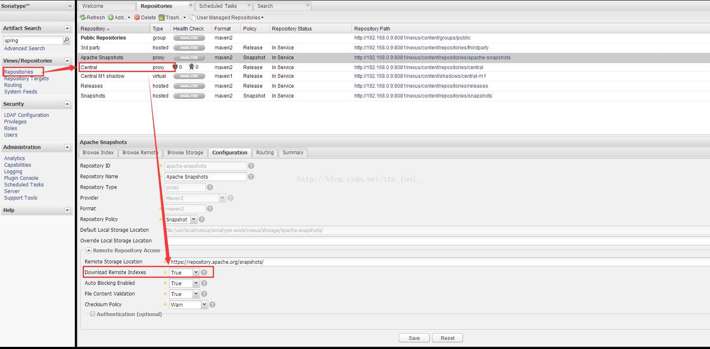Open the Plugin Console link

tap(21, 178)
